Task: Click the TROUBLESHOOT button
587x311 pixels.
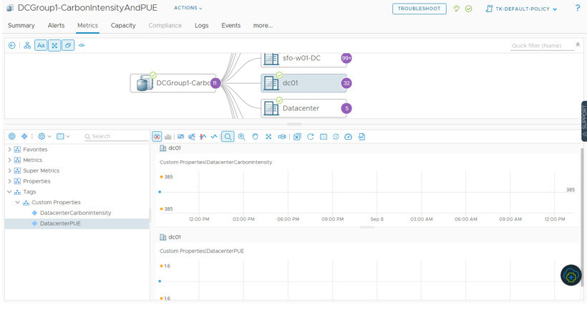Action: coord(419,9)
